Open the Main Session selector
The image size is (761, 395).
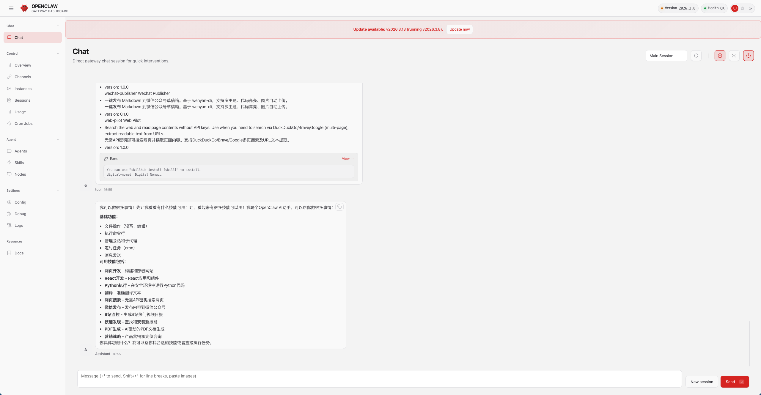(x=666, y=56)
